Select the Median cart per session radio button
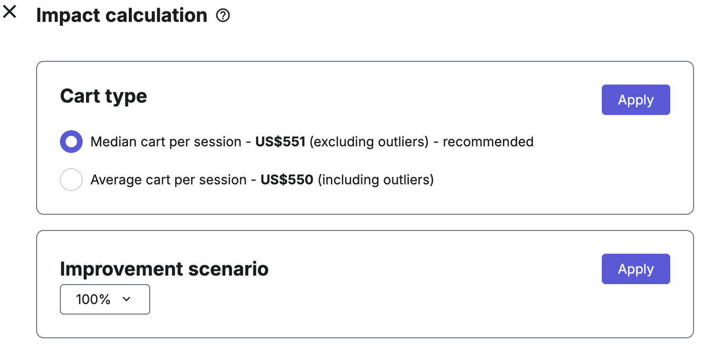 (71, 142)
